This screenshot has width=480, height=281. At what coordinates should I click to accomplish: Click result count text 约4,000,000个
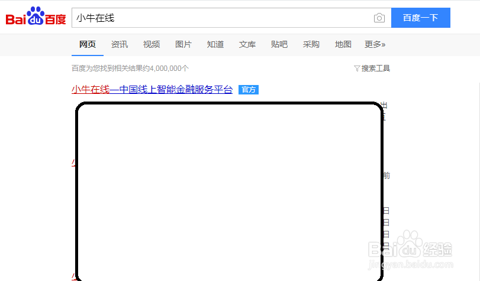[x=166, y=68]
